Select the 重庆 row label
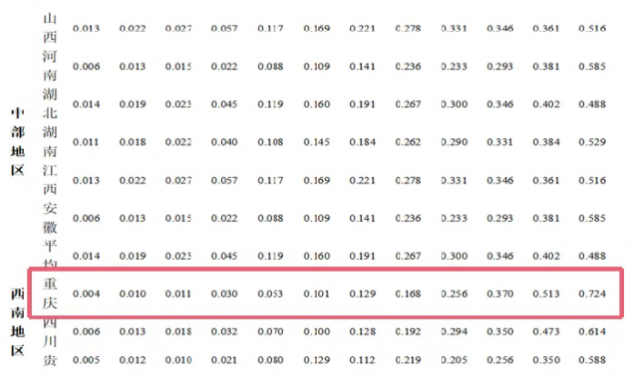 pos(50,293)
